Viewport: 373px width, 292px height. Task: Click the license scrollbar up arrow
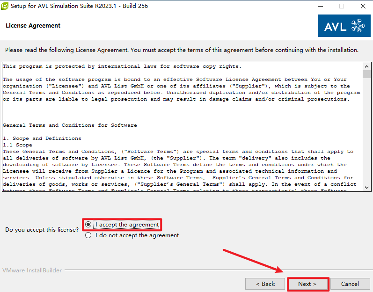[x=366, y=65]
